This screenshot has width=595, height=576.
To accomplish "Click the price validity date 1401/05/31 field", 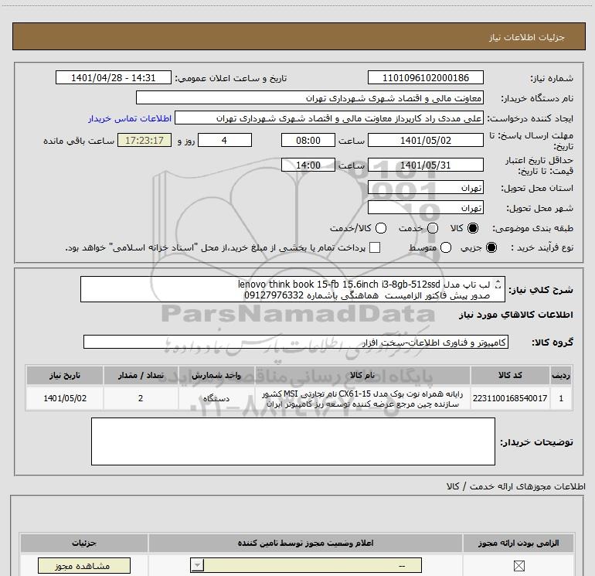I will (x=425, y=165).
